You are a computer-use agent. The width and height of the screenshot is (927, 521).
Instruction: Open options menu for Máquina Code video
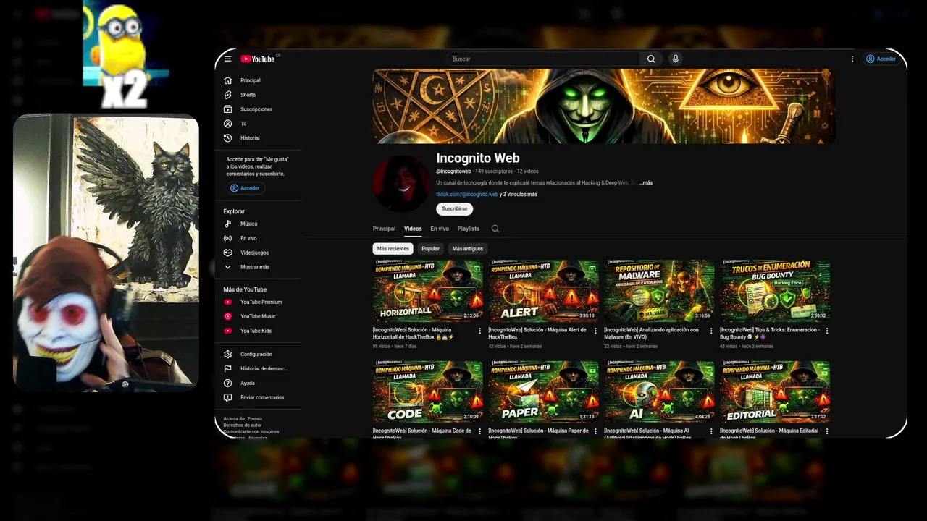pyautogui.click(x=479, y=431)
